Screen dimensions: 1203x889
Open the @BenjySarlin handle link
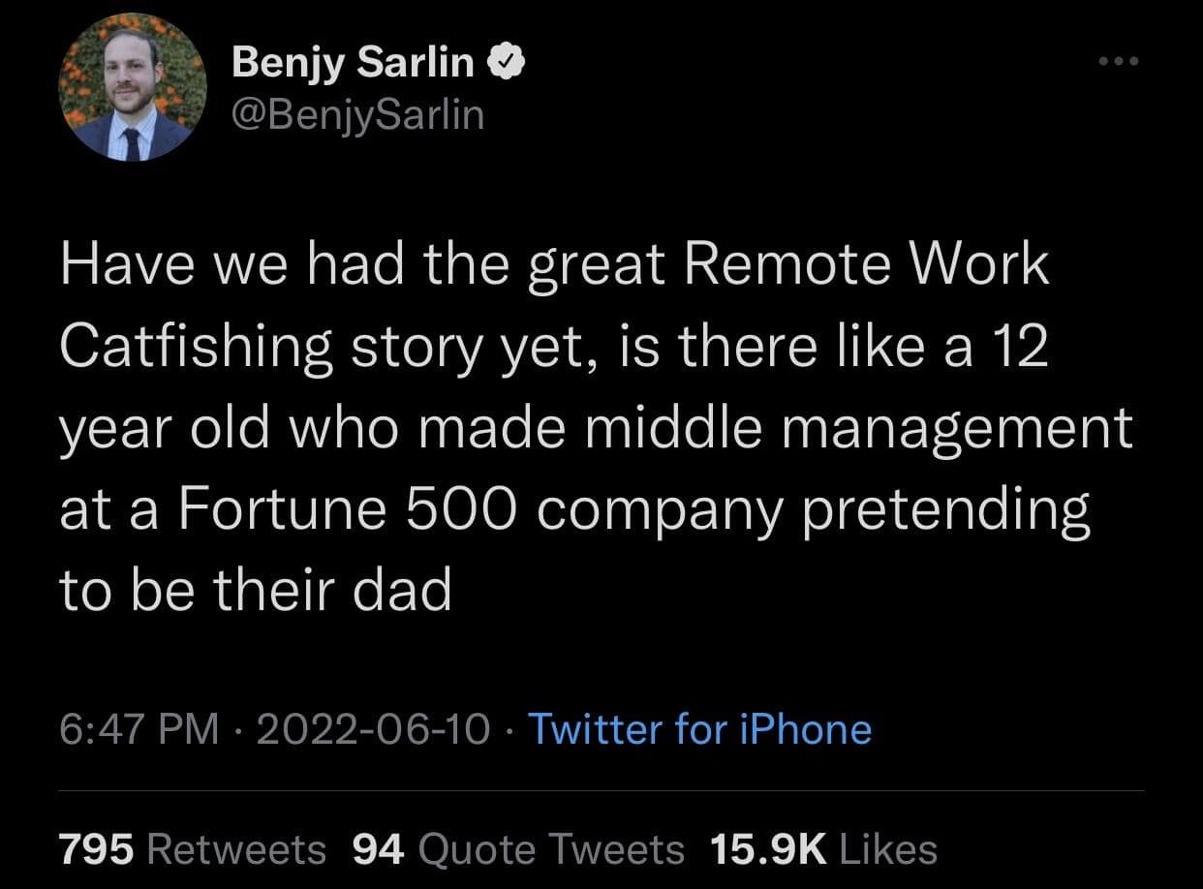point(357,115)
